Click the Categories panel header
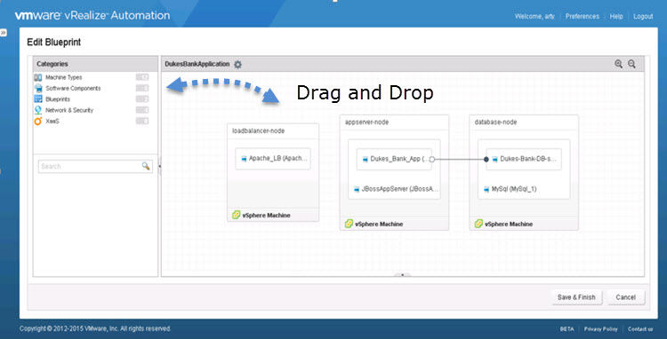Viewport: 667px width, 339px height. pyautogui.click(x=96, y=64)
